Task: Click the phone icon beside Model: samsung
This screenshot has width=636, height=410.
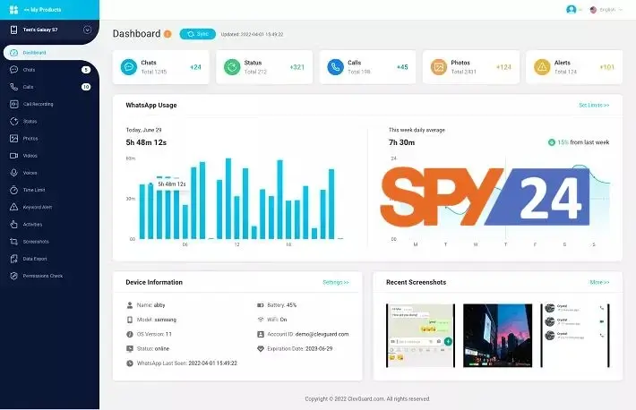Action: [x=130, y=320]
